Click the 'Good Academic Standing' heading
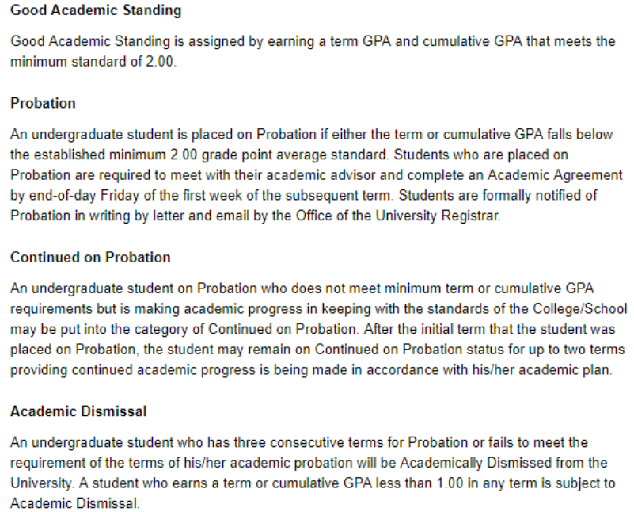 96,11
